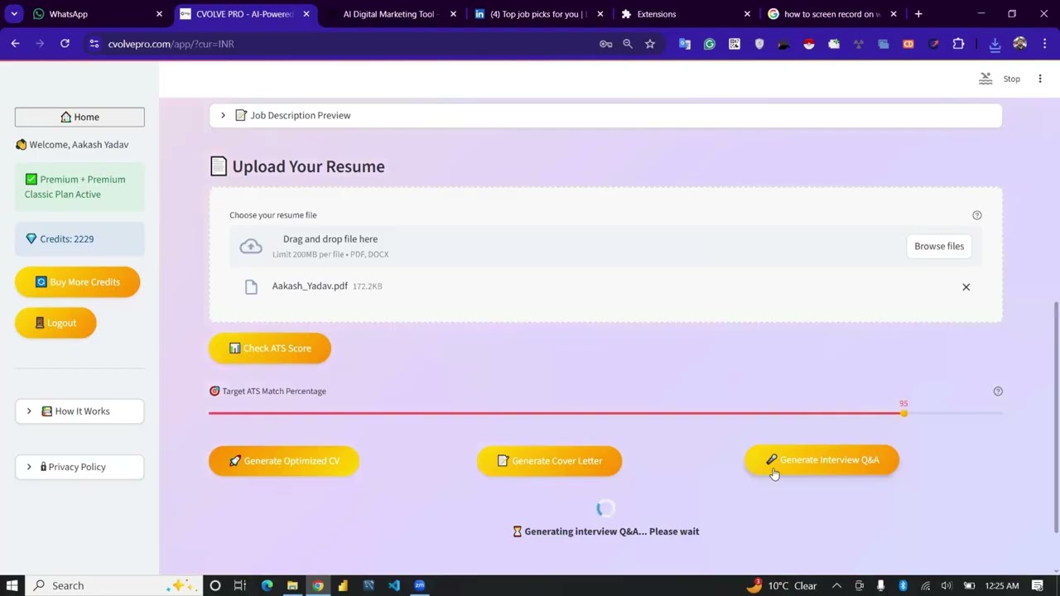Open help tooltip for resume file upload
Viewport: 1060px width, 596px height.
[x=977, y=215]
